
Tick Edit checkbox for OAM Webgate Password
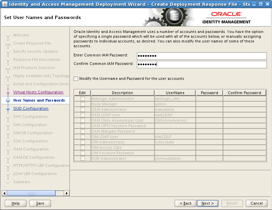(82, 131)
